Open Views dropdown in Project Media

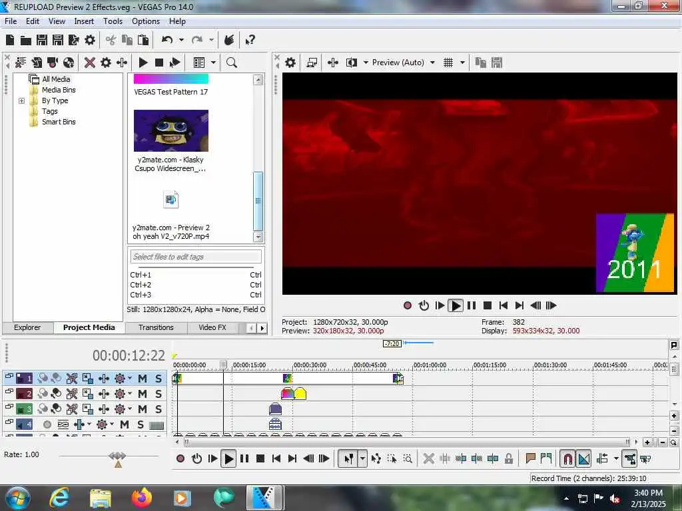click(213, 63)
